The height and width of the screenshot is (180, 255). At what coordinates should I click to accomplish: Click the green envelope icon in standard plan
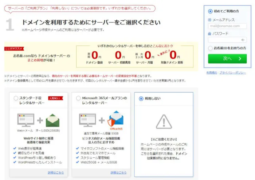52,120
